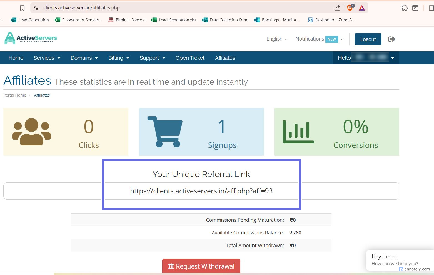The image size is (434, 275).
Task: Expand the English language dropdown
Action: pyautogui.click(x=276, y=39)
